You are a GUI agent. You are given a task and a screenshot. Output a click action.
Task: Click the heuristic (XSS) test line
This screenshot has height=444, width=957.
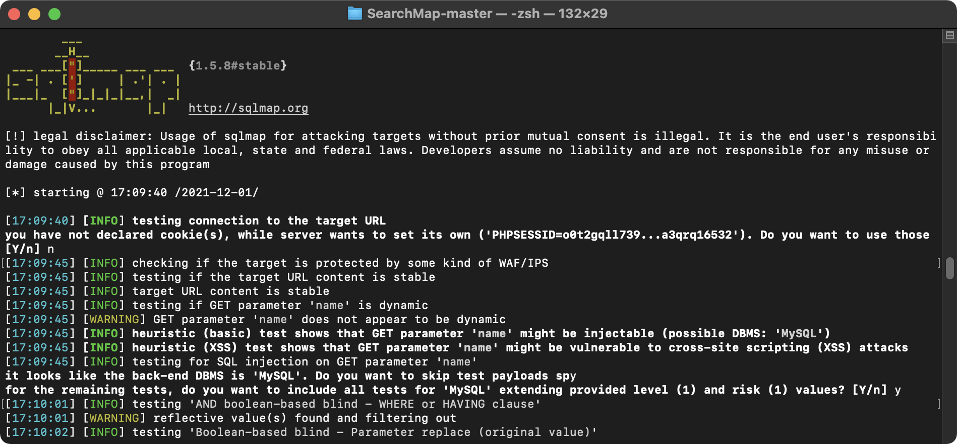pyautogui.click(x=456, y=347)
